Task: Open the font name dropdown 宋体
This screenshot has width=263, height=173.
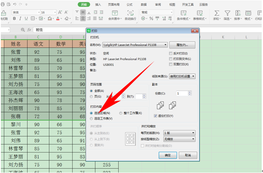Action: coord(39,12)
